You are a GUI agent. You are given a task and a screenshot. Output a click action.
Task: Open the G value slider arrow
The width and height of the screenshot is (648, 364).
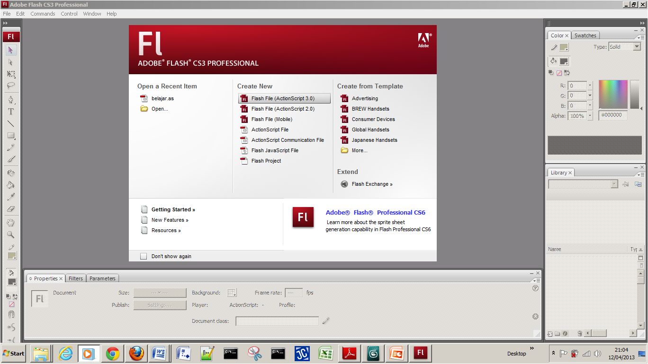pyautogui.click(x=590, y=95)
